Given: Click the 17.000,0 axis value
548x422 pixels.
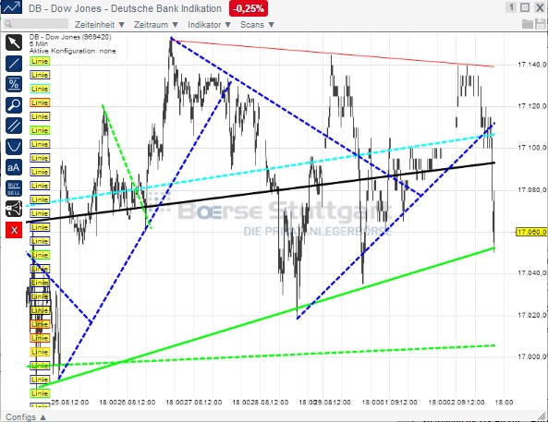Looking at the screenshot, I should tap(531, 356).
